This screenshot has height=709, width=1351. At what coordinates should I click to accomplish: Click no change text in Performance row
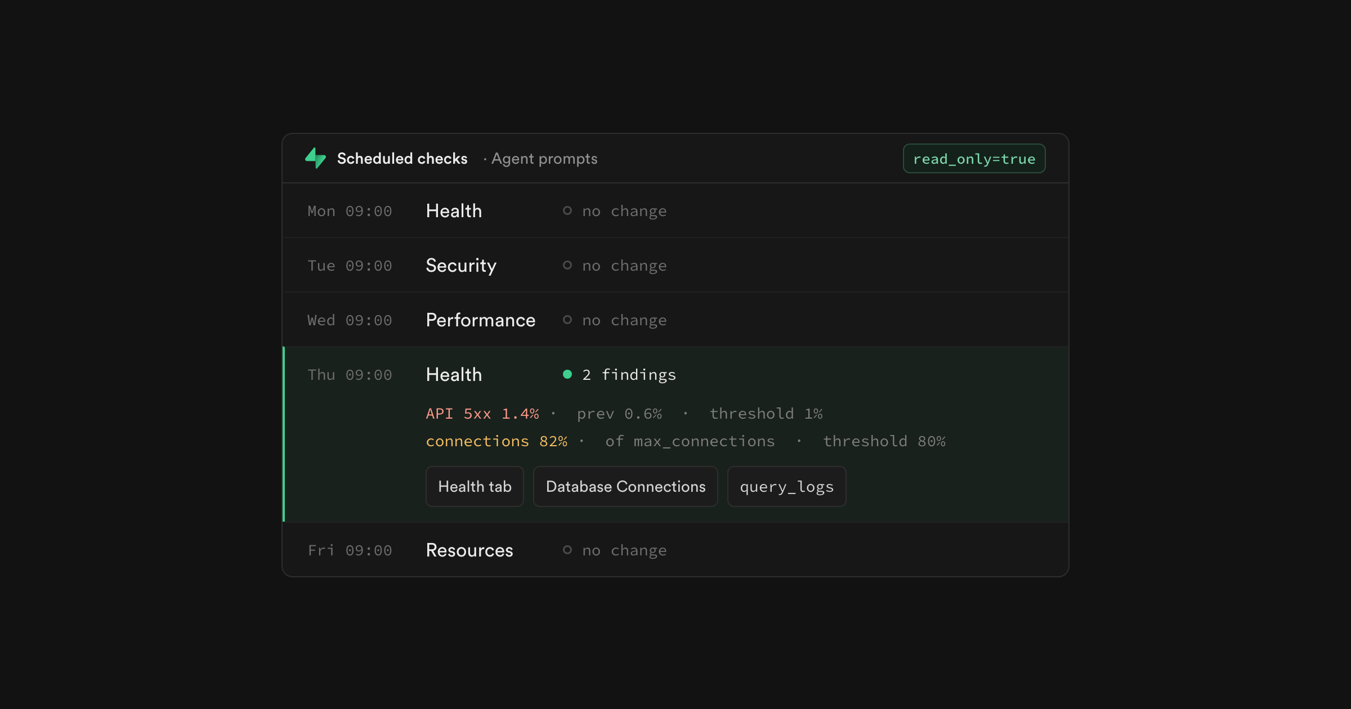624,320
